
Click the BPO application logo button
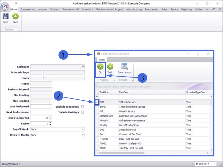pyautogui.click(x=5, y=6)
